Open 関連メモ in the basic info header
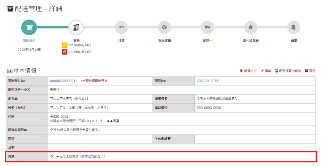The height and width of the screenshot is (166, 321). (248, 71)
